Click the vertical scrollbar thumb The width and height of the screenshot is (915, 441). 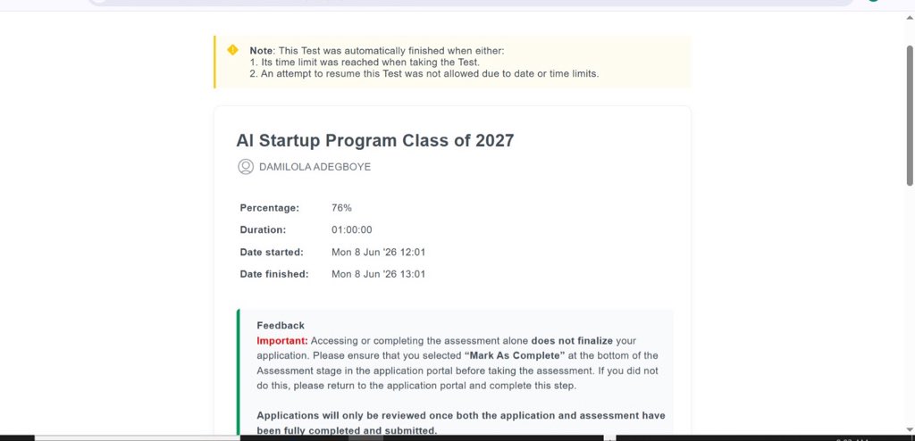910,115
